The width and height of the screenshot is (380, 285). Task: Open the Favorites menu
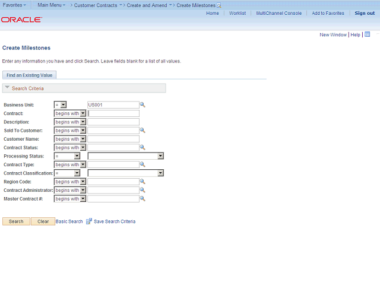coord(14,5)
